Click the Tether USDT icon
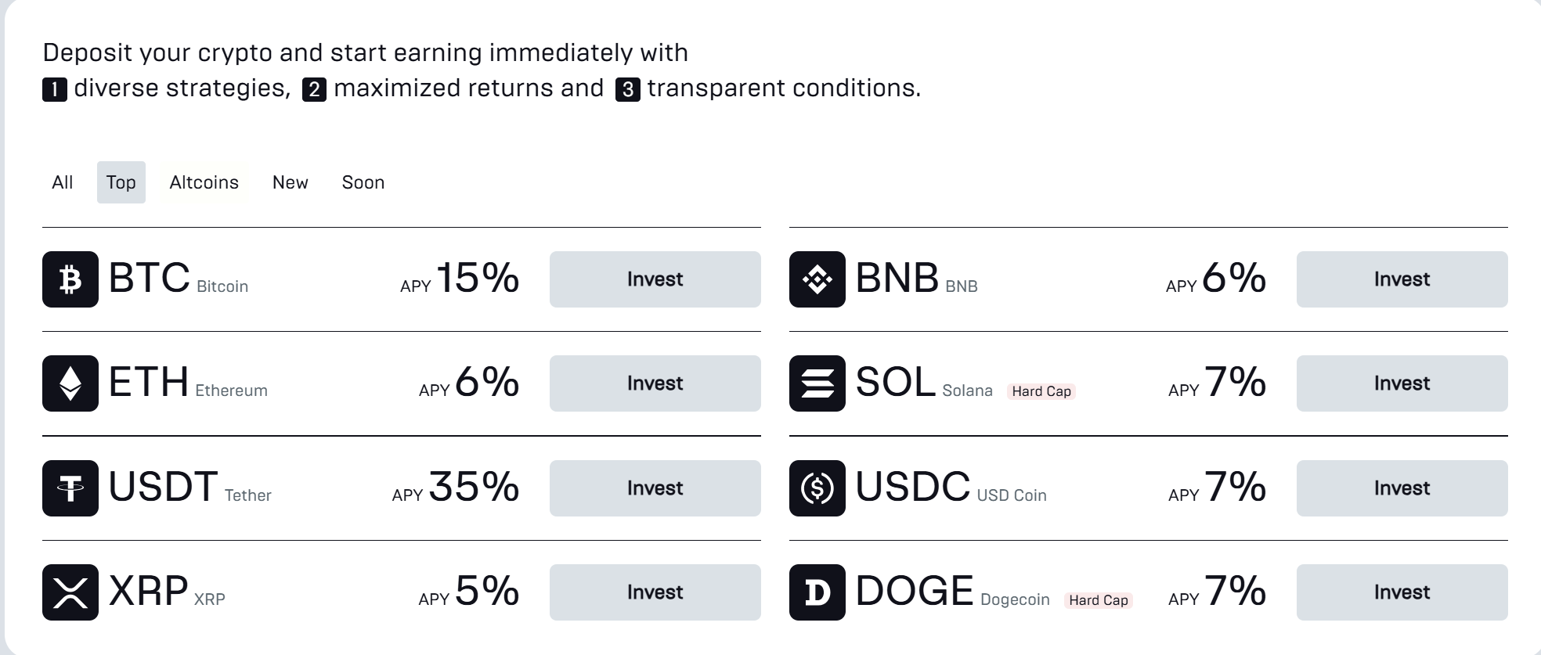The image size is (1541, 655). (70, 488)
